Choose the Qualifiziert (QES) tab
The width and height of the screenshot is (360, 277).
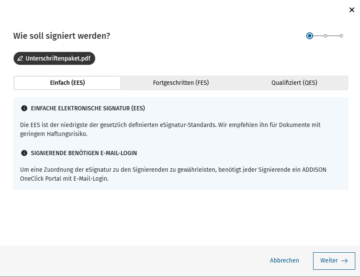point(294,83)
